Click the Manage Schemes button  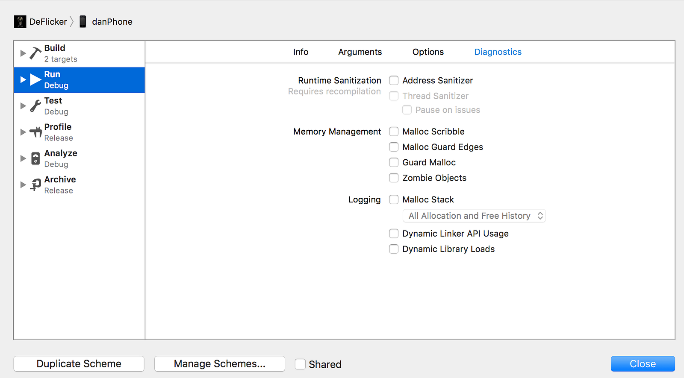pyautogui.click(x=219, y=364)
